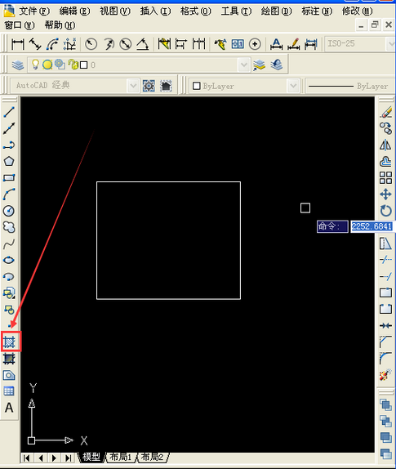Click the Center Mark dimension icon
Screen dimensions: 396x469
(x=255, y=44)
